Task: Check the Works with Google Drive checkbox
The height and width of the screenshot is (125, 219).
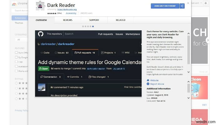Action: (16, 71)
